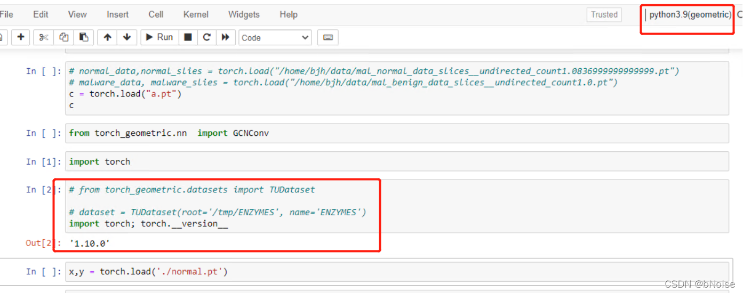Open the command palette keyboard icon
The image size is (743, 293).
(328, 37)
